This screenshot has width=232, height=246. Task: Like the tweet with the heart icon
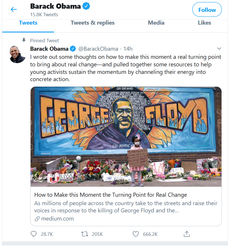[x=135, y=234]
